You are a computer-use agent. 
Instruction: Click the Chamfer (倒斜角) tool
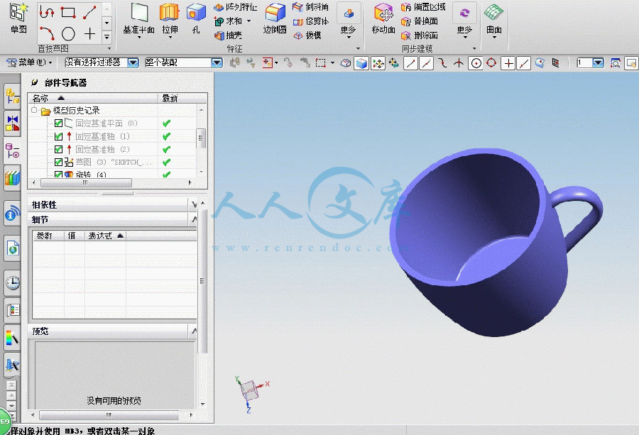310,7
